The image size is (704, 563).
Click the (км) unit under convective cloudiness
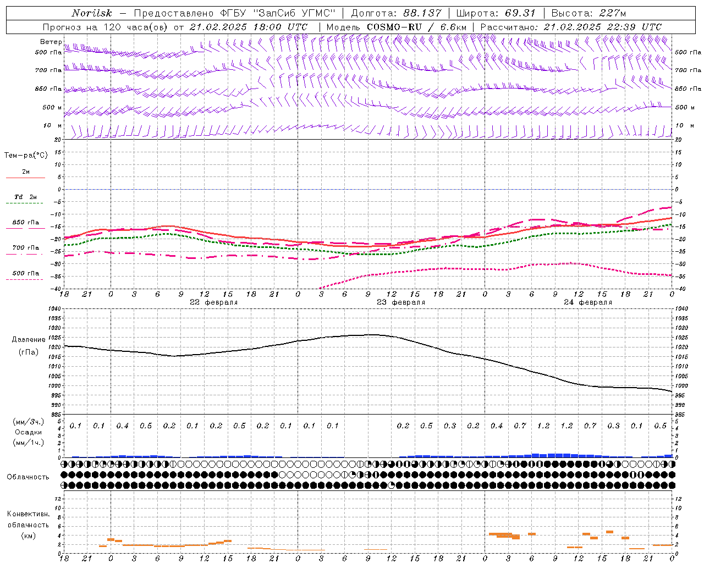tap(29, 536)
